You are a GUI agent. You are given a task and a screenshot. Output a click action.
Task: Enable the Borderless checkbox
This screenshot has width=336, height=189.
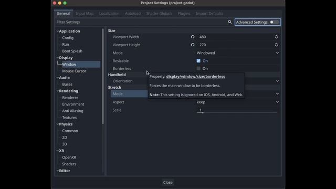coord(198,69)
